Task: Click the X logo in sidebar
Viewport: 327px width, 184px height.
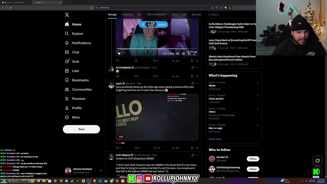Action: pyautogui.click(x=67, y=15)
